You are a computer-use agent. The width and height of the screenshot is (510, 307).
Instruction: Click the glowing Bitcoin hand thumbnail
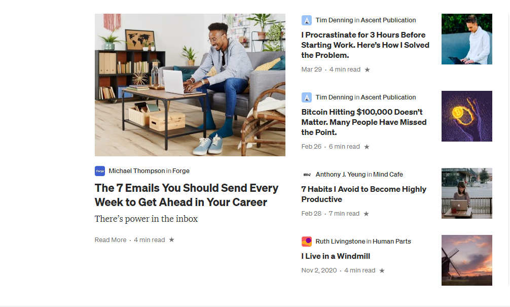pyautogui.click(x=467, y=116)
